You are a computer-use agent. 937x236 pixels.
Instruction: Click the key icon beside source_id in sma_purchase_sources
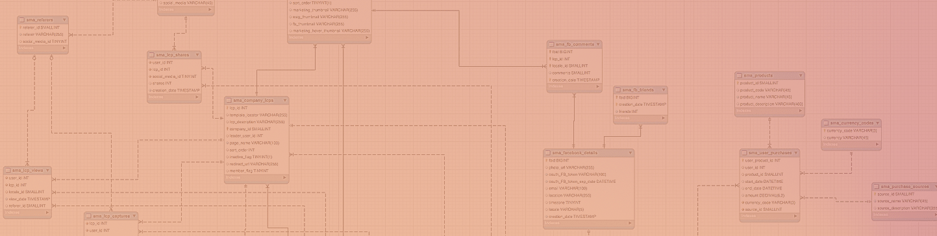(875, 195)
